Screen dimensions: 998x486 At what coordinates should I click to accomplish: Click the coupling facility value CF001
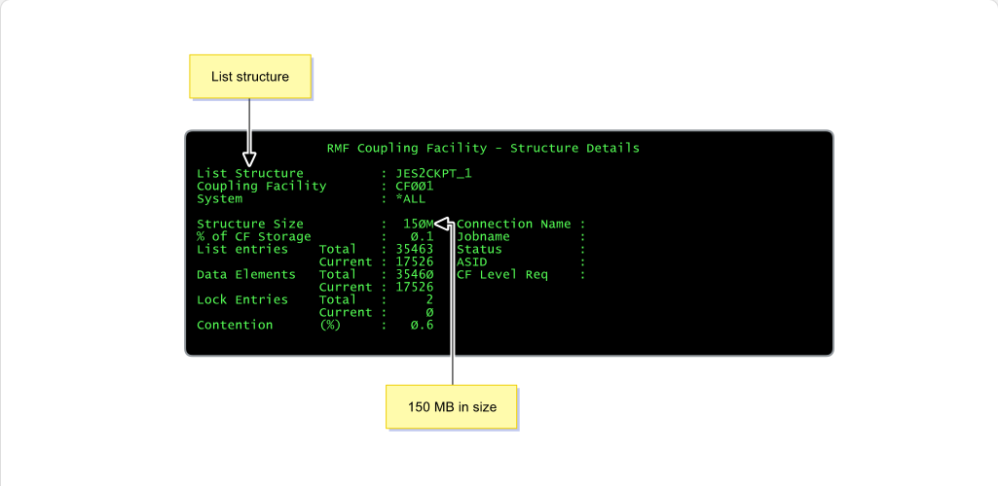pos(415,187)
